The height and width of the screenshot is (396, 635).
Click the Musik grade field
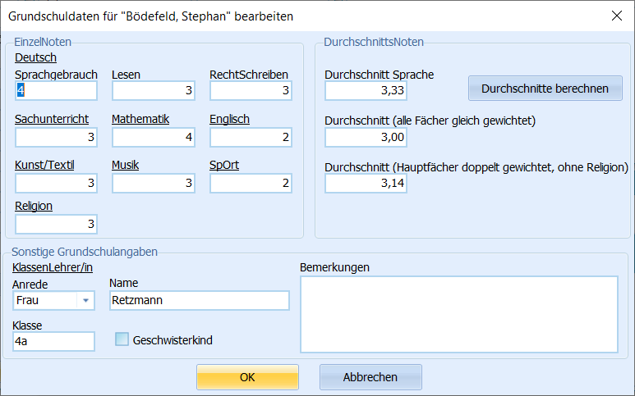point(154,183)
